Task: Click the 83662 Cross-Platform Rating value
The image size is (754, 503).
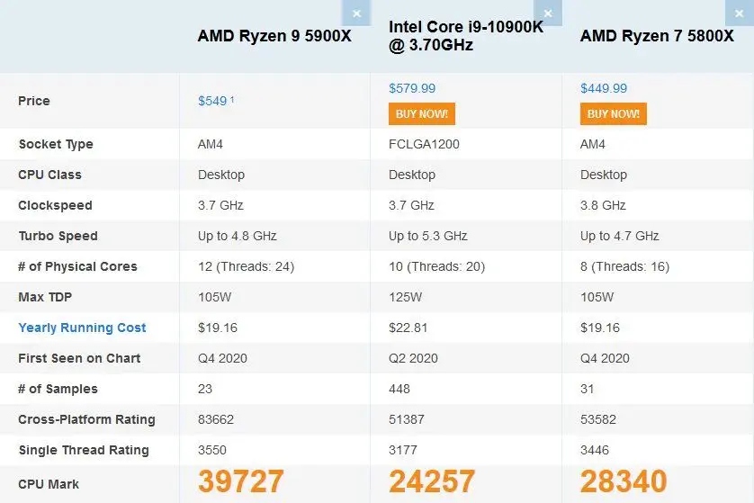Action: (217, 419)
